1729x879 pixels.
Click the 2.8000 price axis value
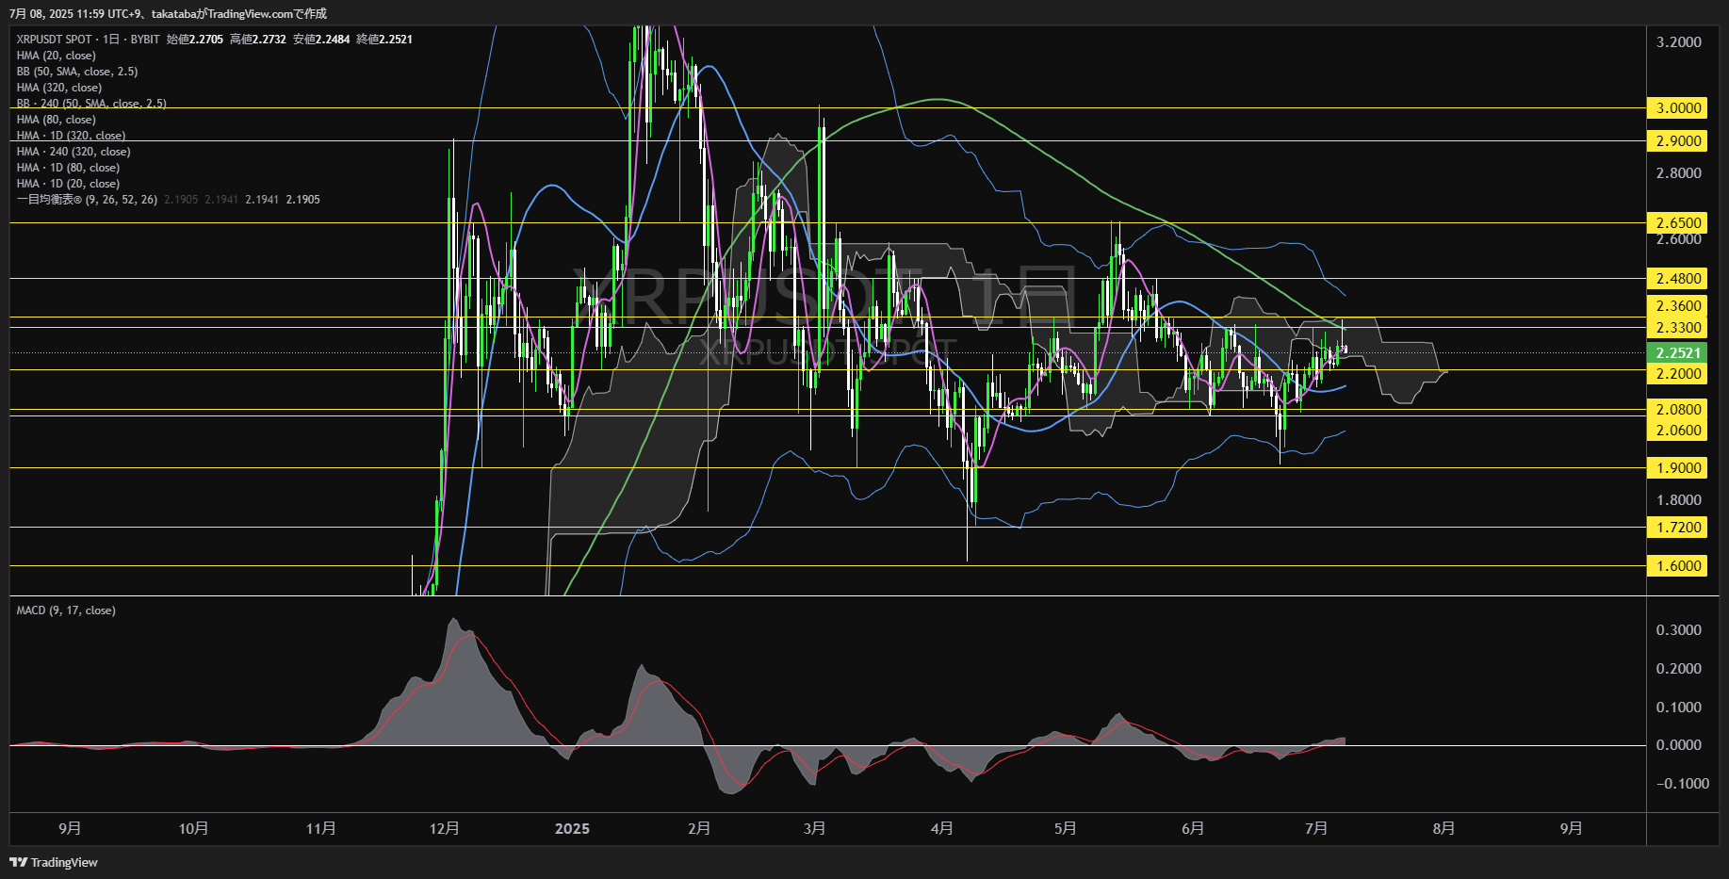coord(1679,173)
